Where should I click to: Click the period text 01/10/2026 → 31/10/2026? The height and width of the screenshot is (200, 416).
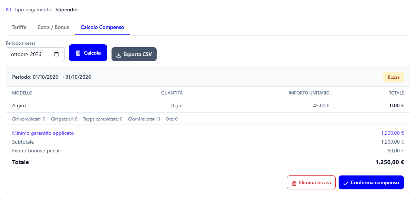click(x=52, y=77)
